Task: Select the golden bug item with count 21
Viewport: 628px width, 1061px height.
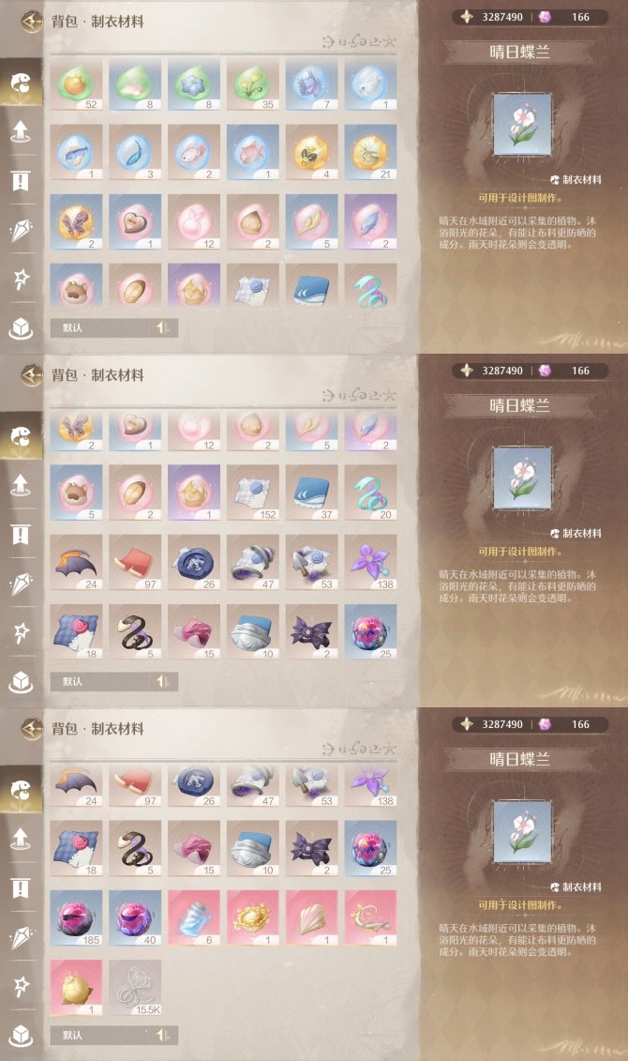Action: click(370, 152)
